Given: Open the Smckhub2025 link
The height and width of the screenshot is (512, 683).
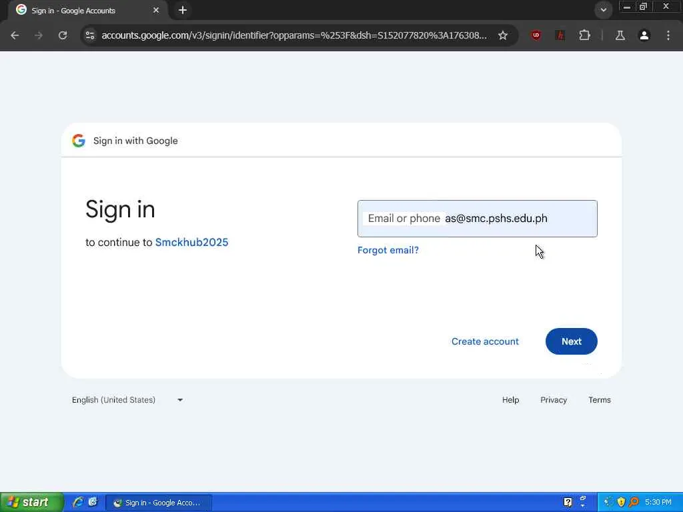Looking at the screenshot, I should click(x=191, y=242).
